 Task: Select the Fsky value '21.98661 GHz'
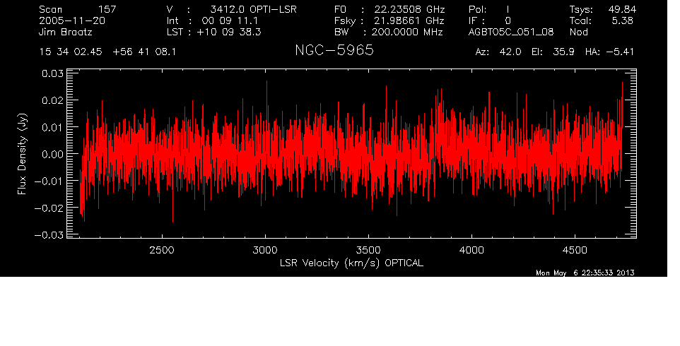point(409,20)
